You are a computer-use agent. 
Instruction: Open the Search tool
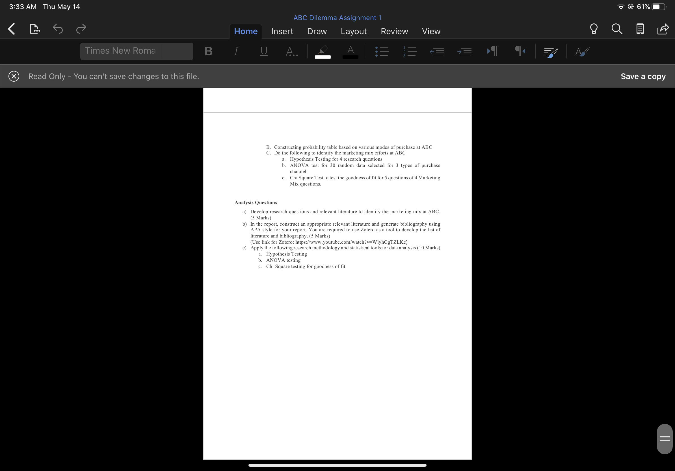tap(617, 29)
